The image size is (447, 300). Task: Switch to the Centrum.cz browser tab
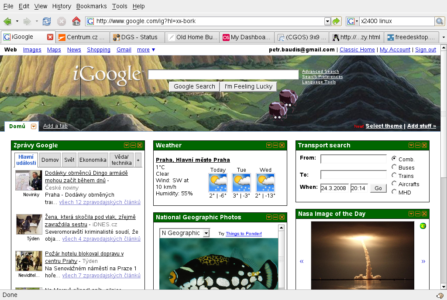(83, 37)
